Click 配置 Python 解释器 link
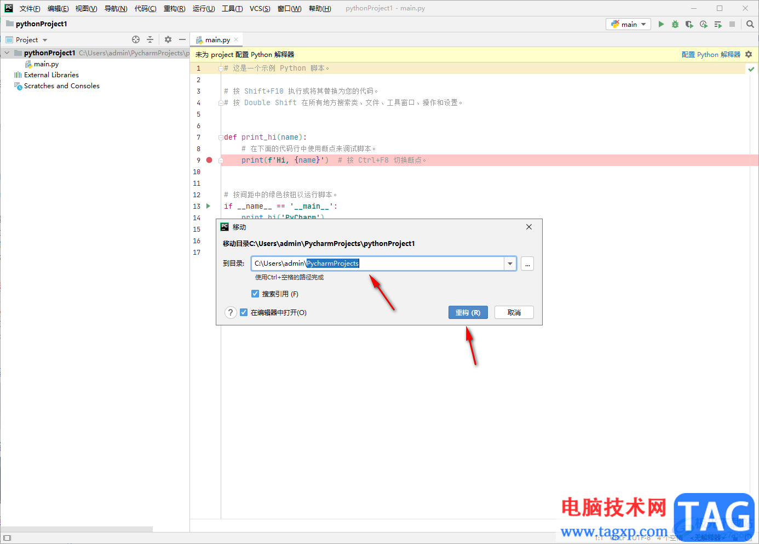The width and height of the screenshot is (759, 544). pos(711,54)
